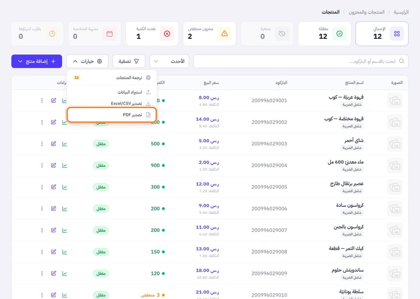Image resolution: width=420 pixels, height=299 pixels.
Task: Click the search magnifier icon
Action: (x=401, y=61)
